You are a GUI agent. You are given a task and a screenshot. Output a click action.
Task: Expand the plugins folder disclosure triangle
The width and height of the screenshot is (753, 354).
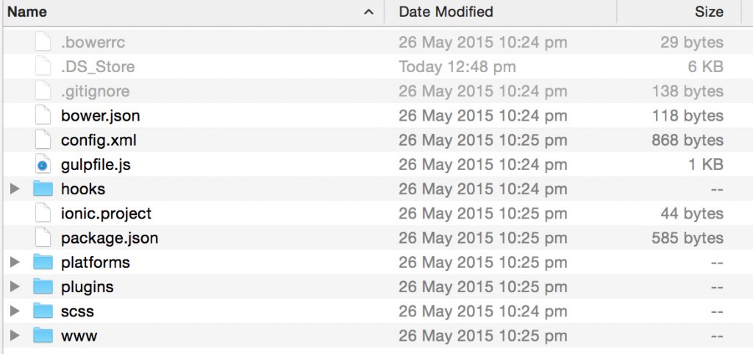14,286
